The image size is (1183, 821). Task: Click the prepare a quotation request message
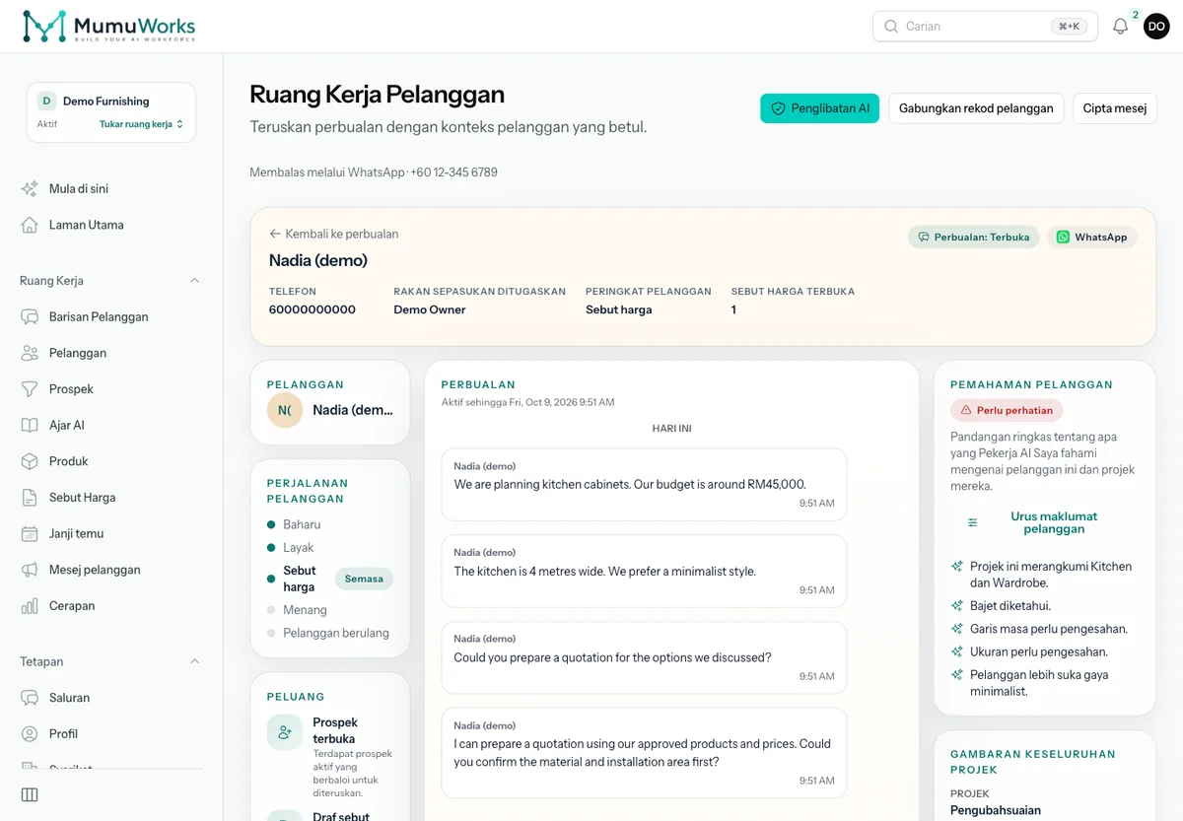point(644,657)
